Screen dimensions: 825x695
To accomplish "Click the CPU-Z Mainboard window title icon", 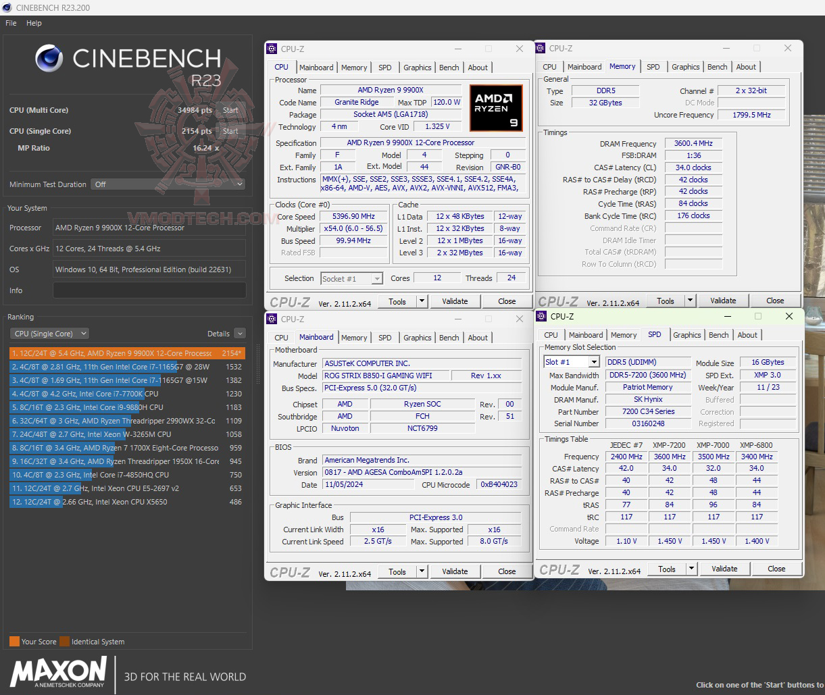I will pos(272,319).
